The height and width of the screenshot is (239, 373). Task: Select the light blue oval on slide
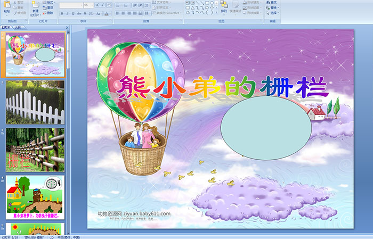pos(266,128)
